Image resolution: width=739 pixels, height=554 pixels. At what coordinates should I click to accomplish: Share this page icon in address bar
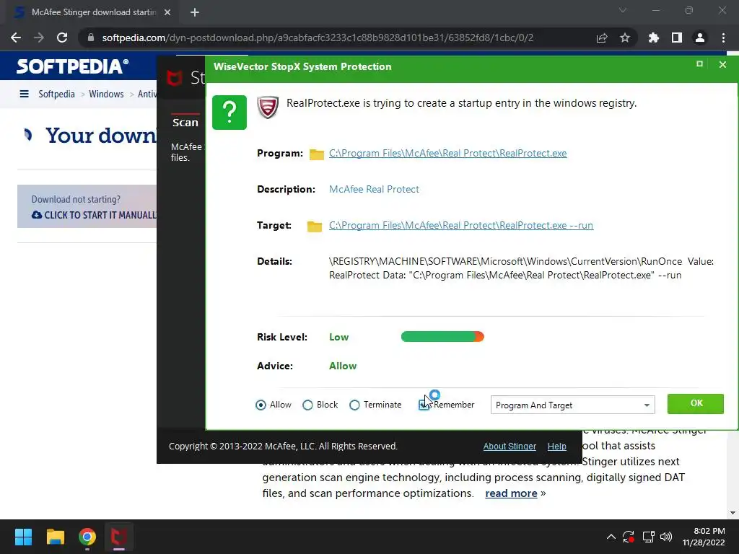(x=602, y=38)
